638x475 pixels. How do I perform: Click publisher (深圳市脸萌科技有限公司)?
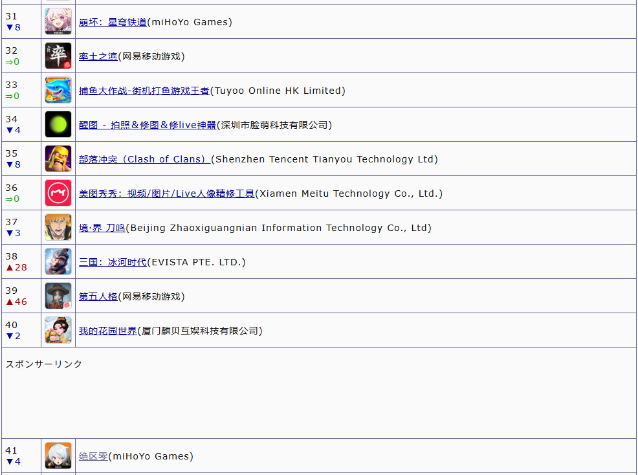coord(274,125)
